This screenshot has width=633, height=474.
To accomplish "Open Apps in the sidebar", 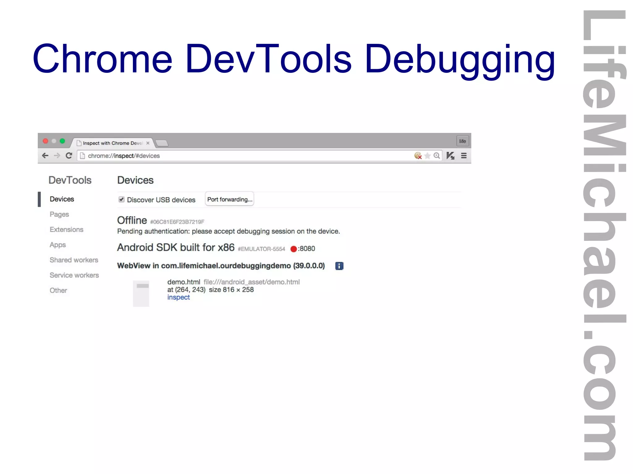I will click(x=58, y=245).
